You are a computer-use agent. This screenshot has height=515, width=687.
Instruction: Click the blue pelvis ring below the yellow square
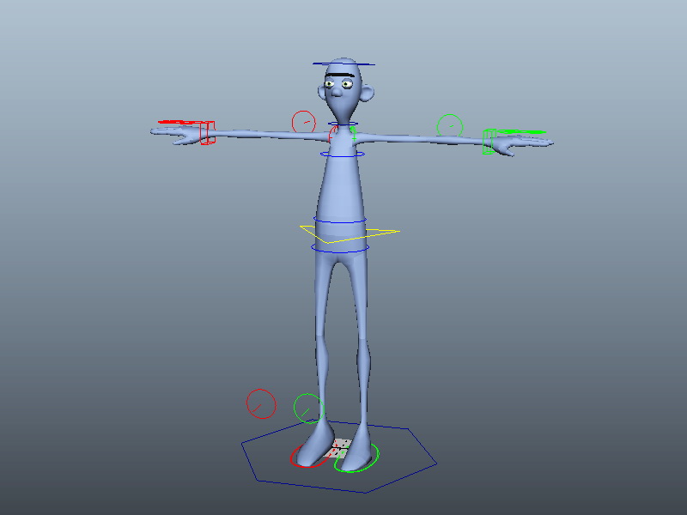[340, 249]
